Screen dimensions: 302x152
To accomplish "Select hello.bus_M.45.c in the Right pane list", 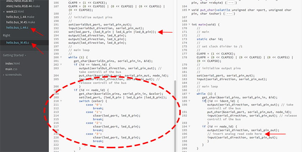I will [18, 43].
